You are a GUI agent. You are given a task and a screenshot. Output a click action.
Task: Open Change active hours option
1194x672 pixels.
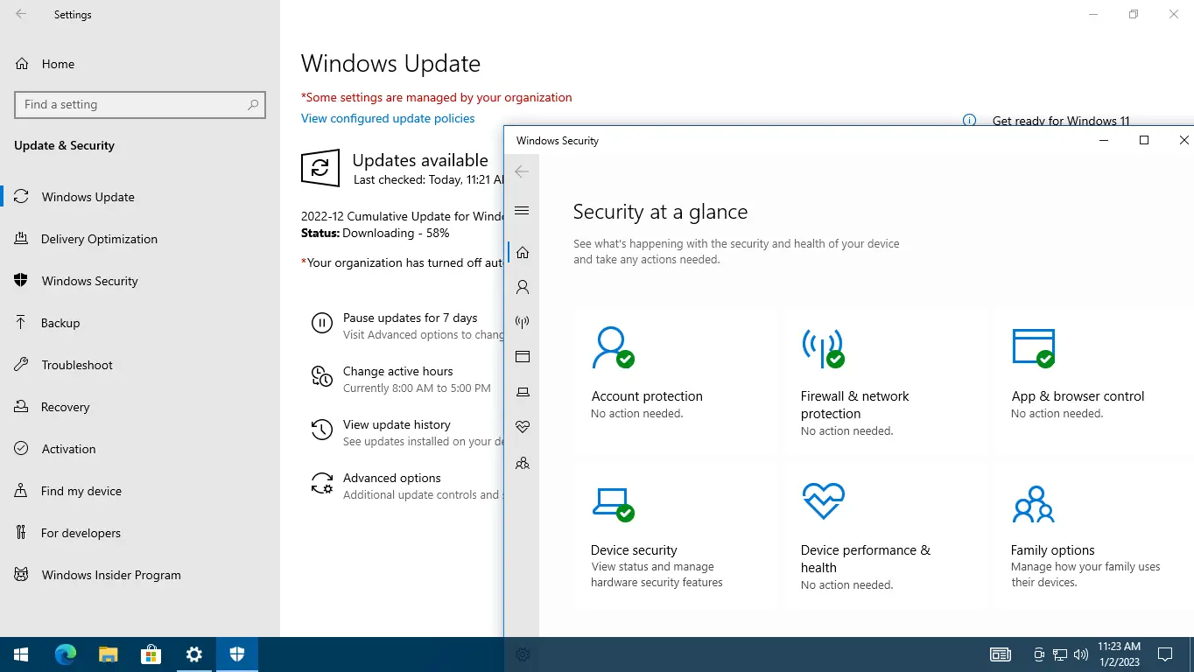(398, 371)
